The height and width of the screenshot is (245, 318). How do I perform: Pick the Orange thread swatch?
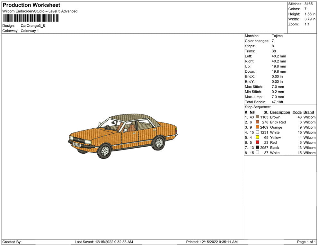[257, 127]
